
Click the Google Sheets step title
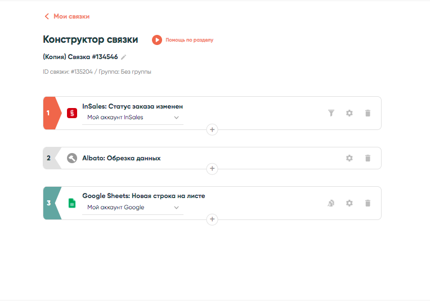144,196
